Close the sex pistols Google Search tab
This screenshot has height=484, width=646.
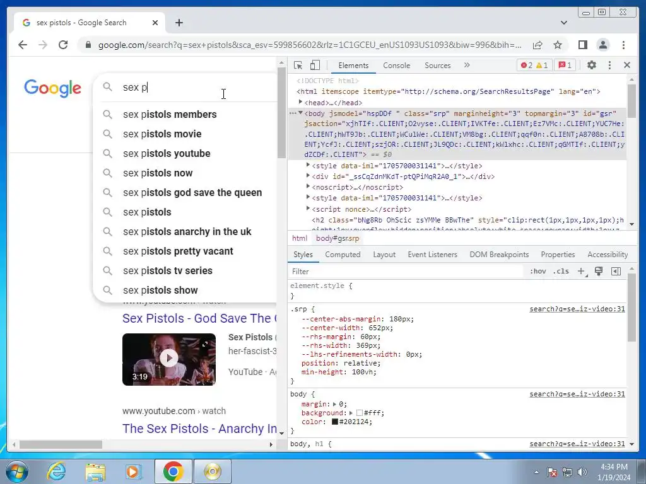[x=155, y=23]
